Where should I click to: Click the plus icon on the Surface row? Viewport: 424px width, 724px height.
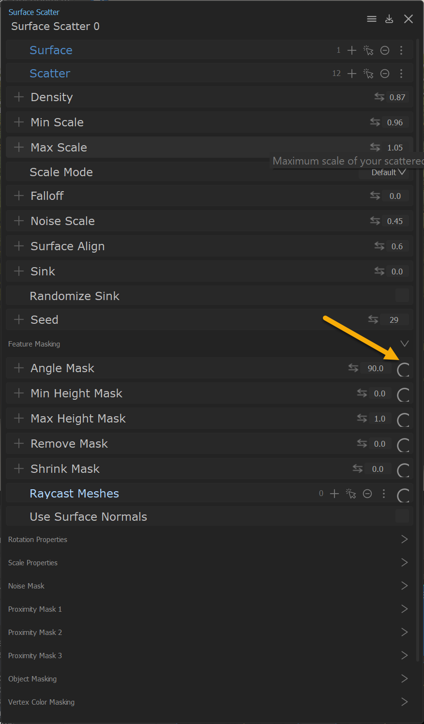(351, 50)
